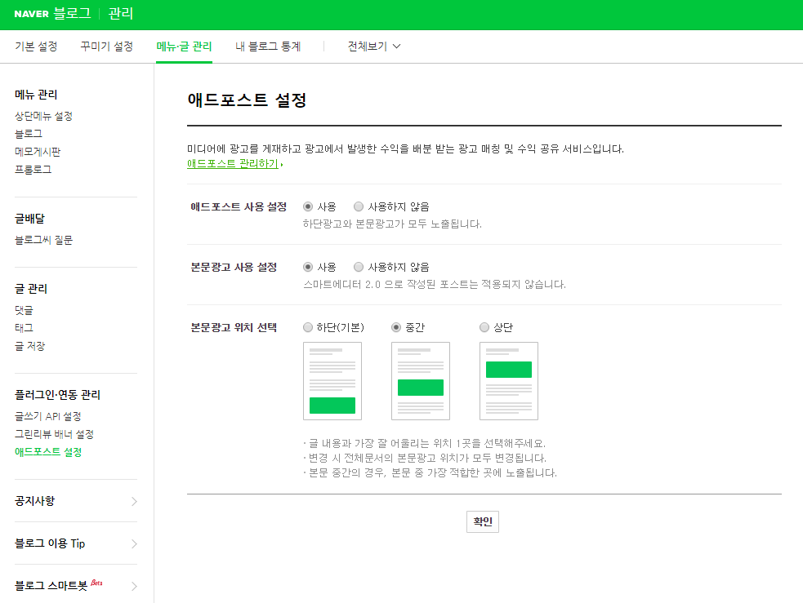Click the 중간 ad position preview image
The height and width of the screenshot is (603, 803).
pos(420,381)
